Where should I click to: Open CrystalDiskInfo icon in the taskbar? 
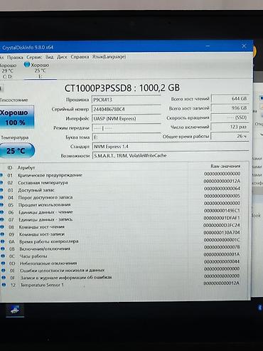15,310
